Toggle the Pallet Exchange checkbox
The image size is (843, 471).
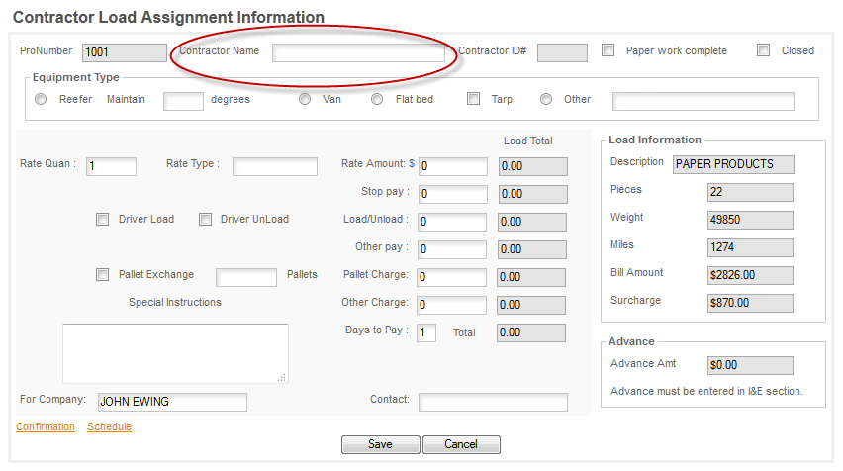coord(102,275)
